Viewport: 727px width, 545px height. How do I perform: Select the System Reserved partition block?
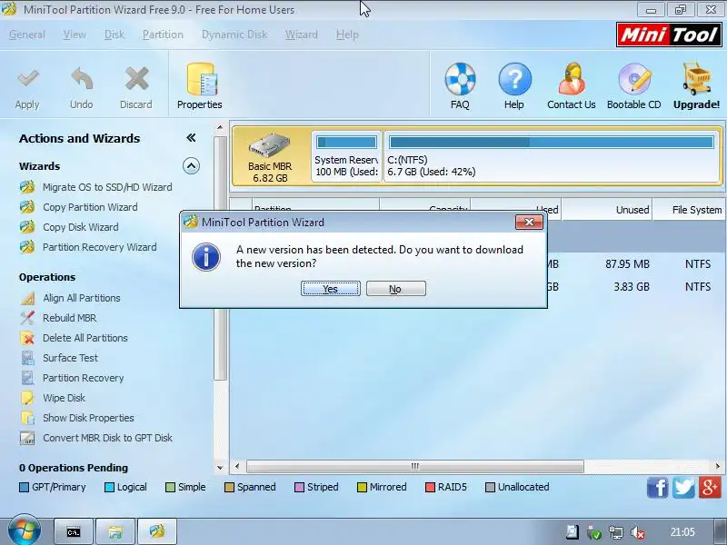click(346, 156)
